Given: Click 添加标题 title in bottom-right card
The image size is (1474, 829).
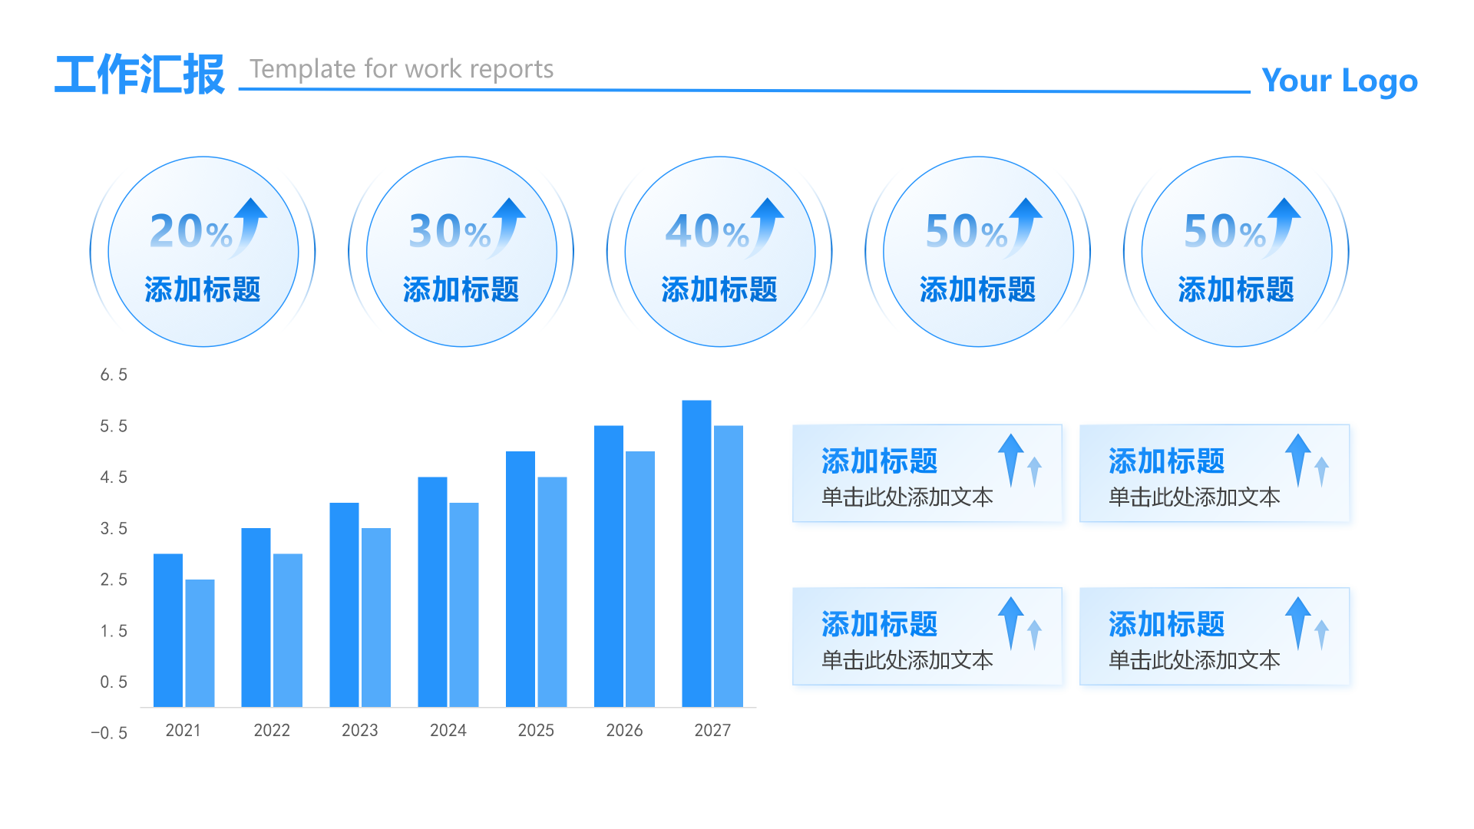Looking at the screenshot, I should (1166, 624).
